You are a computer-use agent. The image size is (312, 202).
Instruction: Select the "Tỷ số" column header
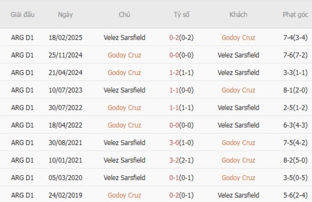[x=181, y=14]
